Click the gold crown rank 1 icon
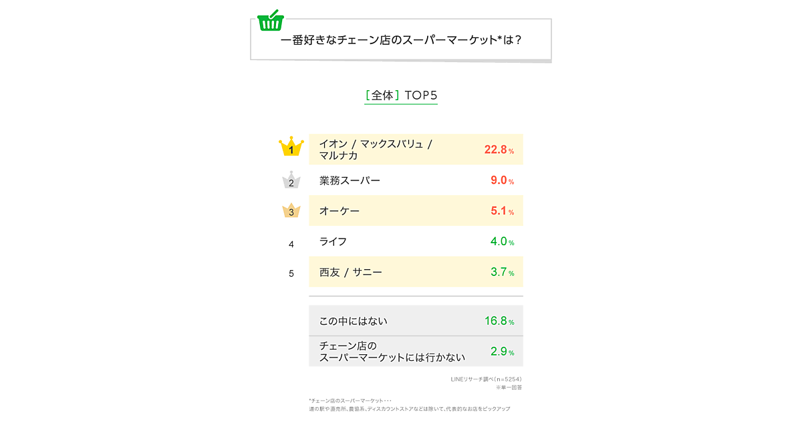Image resolution: width=802 pixels, height=421 pixels. pos(291,148)
